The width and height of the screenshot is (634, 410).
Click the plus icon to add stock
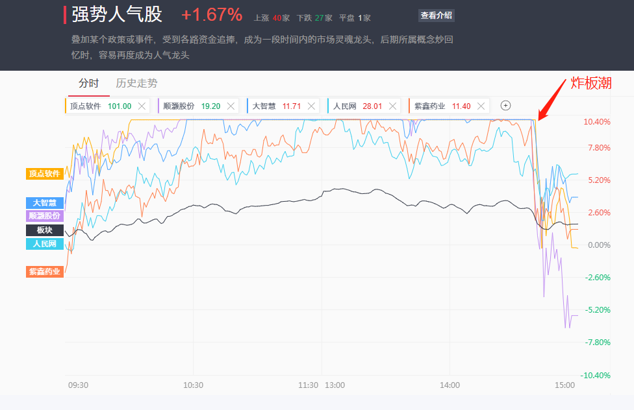click(x=506, y=106)
